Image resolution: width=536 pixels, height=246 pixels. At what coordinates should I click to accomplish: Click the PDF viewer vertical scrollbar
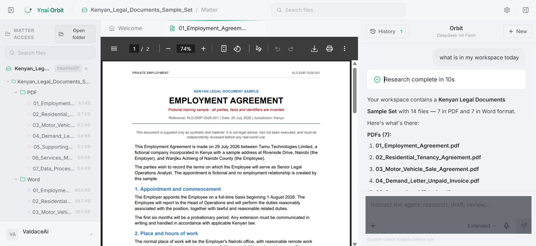point(355,91)
